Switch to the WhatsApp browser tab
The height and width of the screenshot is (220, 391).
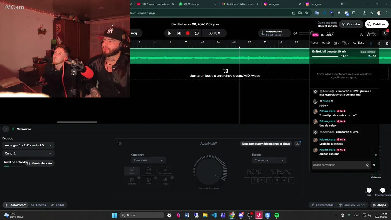[198, 4]
